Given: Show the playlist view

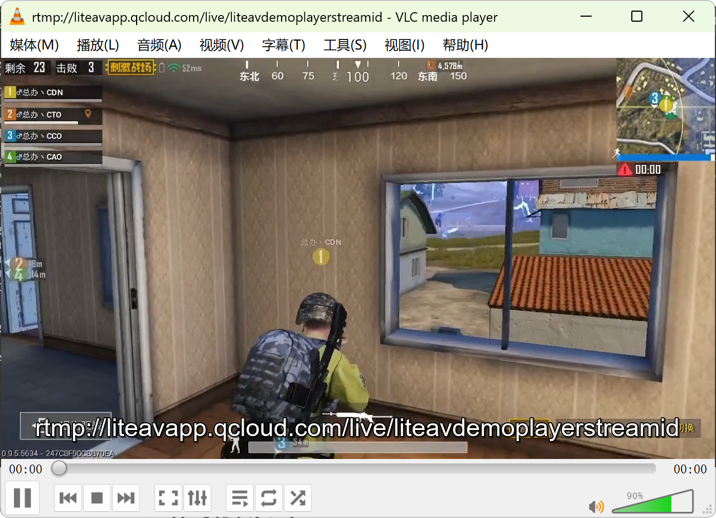Looking at the screenshot, I should [240, 498].
